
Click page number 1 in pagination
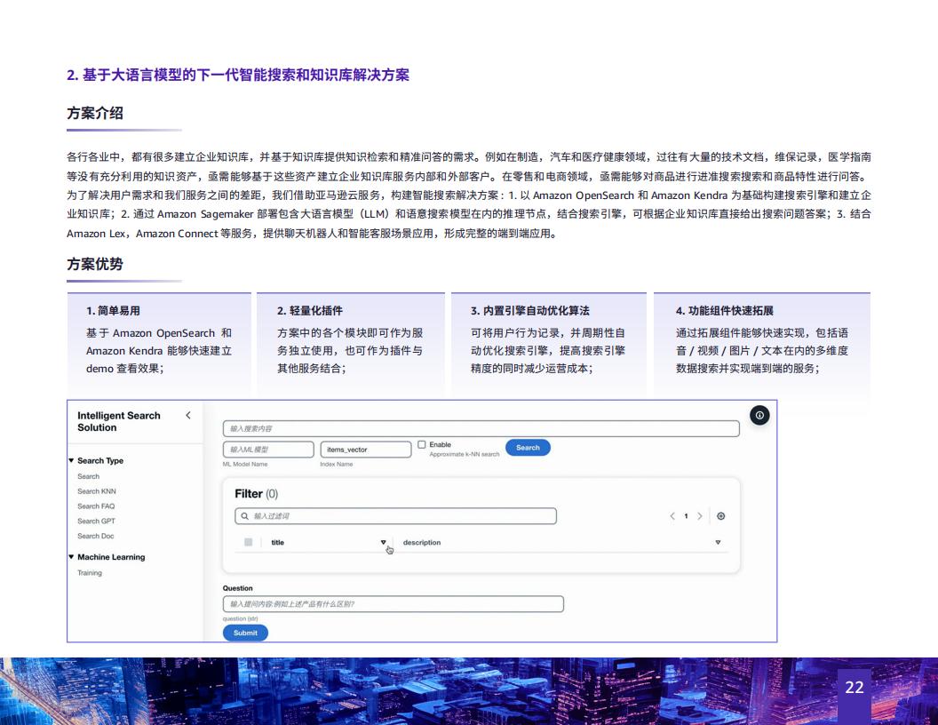coord(686,516)
